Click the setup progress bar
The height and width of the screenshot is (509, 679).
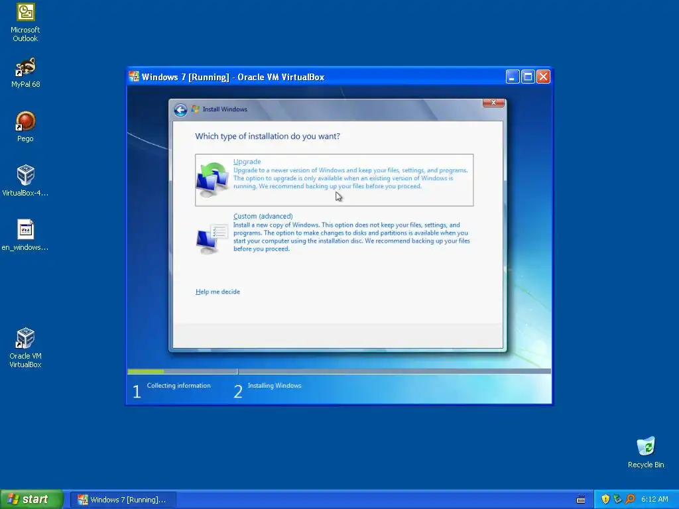339,371
